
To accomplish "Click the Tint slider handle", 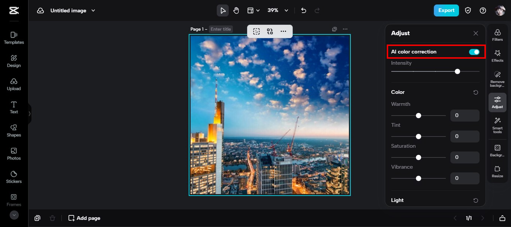I will tap(418, 136).
